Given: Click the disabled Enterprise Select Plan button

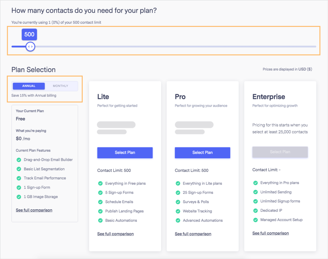Looking at the screenshot, I should tap(280, 152).
